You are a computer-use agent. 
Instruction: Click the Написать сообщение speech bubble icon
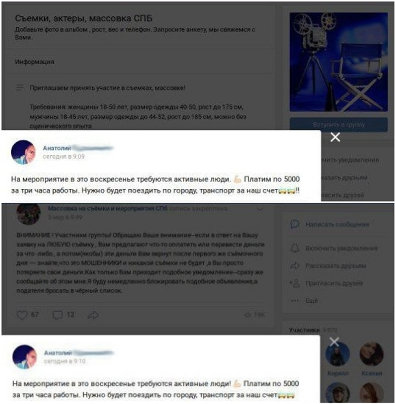[294, 224]
